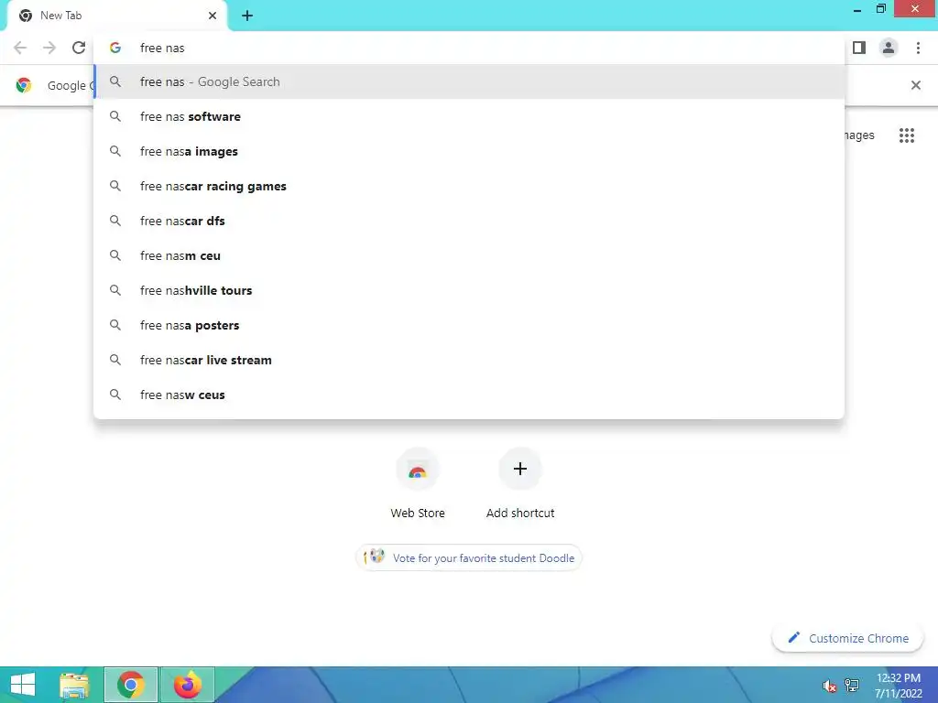Select 'free nascar dfs' suggestion
This screenshot has width=938, height=703.
pyautogui.click(x=469, y=221)
